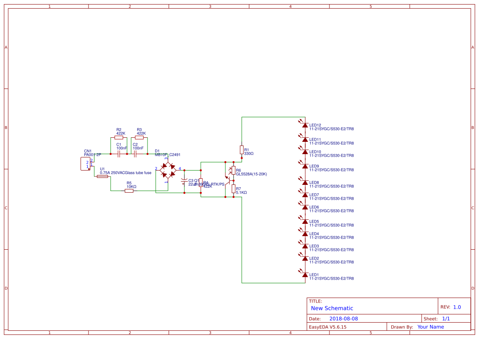Select the LED12 diode symbol
This screenshot has height=339, width=479.
(x=305, y=125)
